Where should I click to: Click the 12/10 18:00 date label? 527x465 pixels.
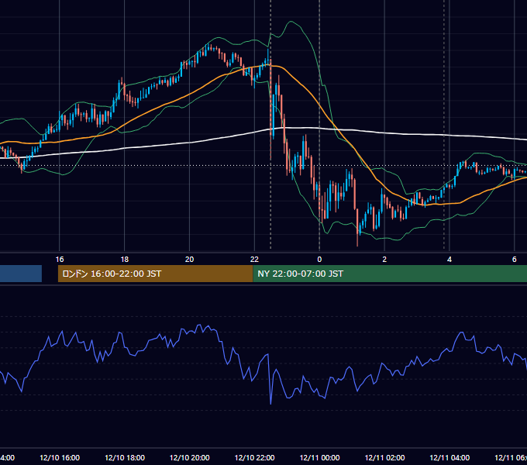point(125,457)
